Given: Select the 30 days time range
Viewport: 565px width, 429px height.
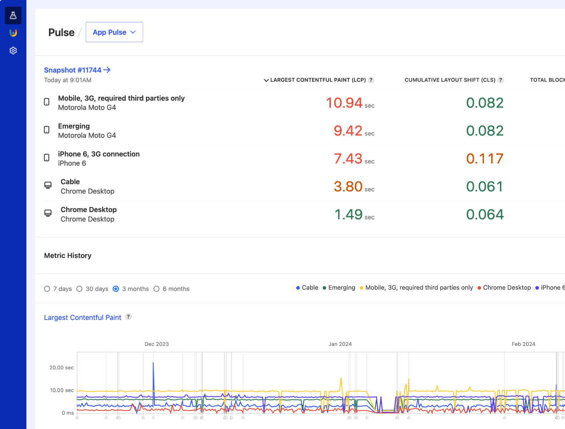Looking at the screenshot, I should [x=79, y=289].
